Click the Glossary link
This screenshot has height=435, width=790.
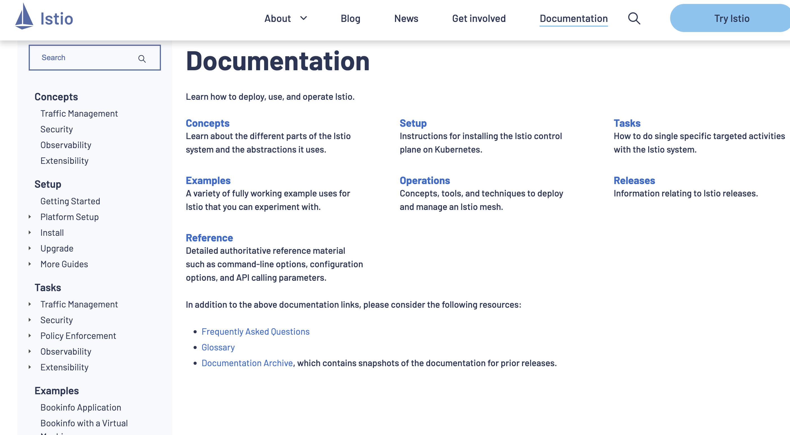(x=218, y=347)
